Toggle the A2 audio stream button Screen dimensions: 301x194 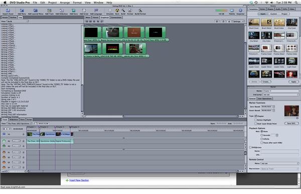(x=4, y=146)
